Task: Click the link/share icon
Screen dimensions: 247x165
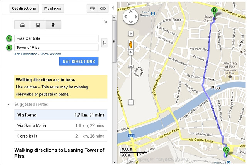Action: [x=103, y=8]
